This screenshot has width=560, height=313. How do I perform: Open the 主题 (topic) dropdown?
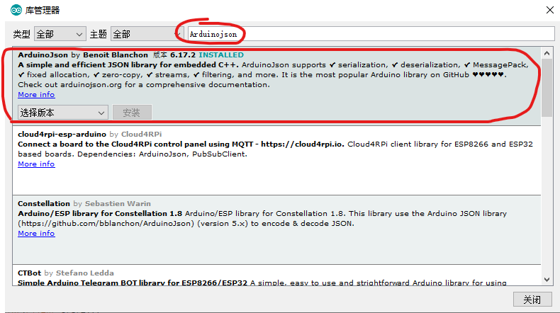(x=147, y=34)
